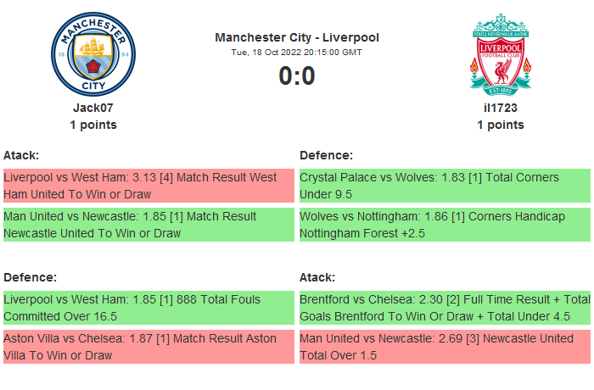This screenshot has width=594, height=390.
Task: Click the 0:0 match score
Action: click(x=297, y=76)
